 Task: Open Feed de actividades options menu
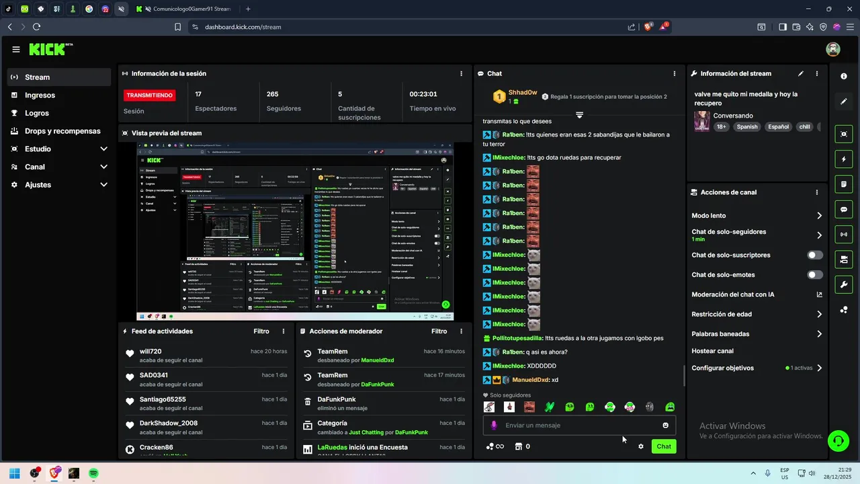(x=284, y=331)
